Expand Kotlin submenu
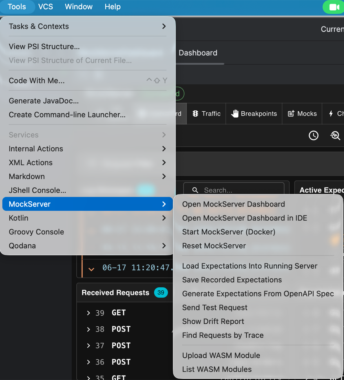 [x=87, y=218]
